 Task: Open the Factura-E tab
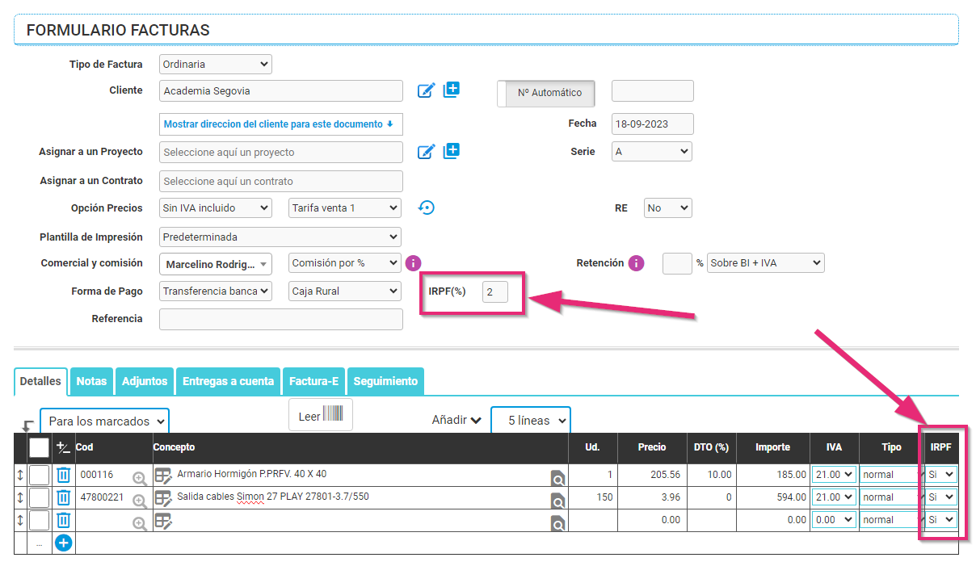pyautogui.click(x=314, y=381)
